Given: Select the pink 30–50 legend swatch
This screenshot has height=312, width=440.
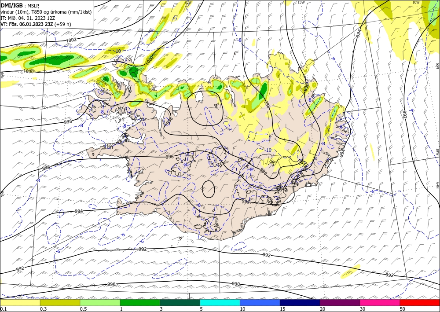Looking at the screenshot, I should pos(380,302).
